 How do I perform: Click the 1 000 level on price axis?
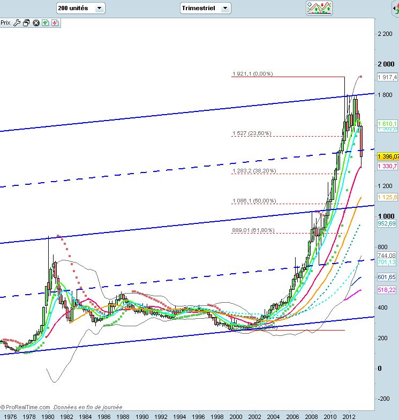click(386, 216)
